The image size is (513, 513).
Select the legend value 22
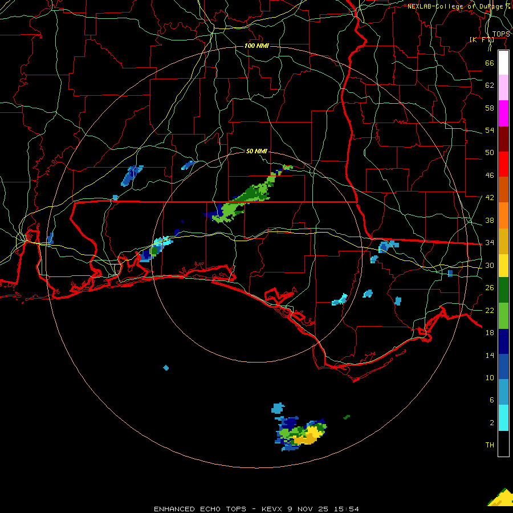pyautogui.click(x=490, y=310)
